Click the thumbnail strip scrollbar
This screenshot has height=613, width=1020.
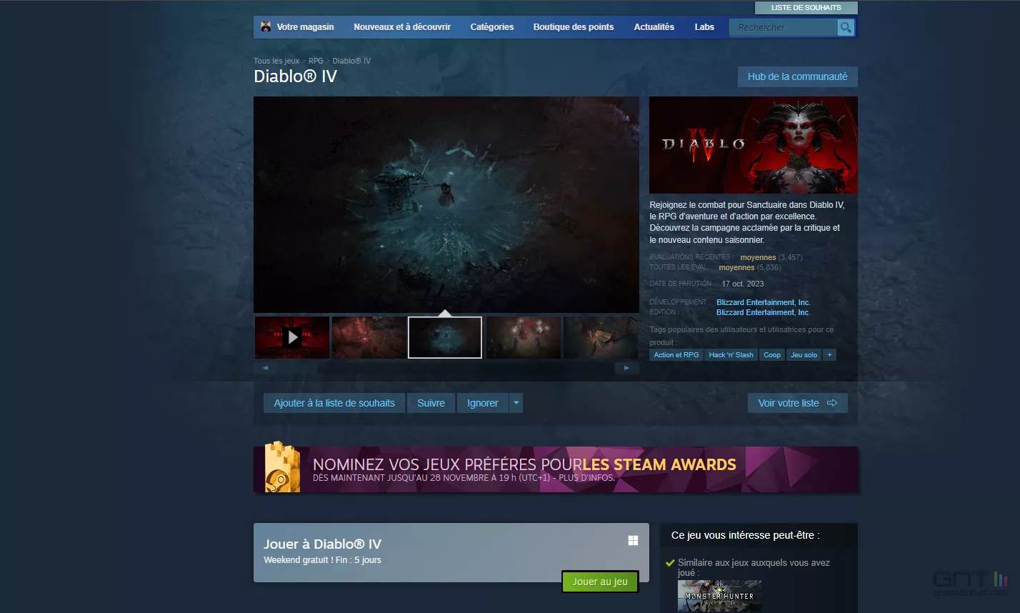446,368
